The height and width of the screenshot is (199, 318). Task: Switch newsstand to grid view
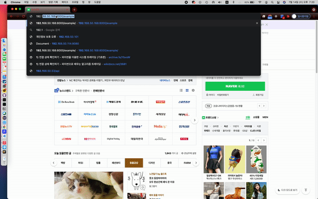pos(187,90)
